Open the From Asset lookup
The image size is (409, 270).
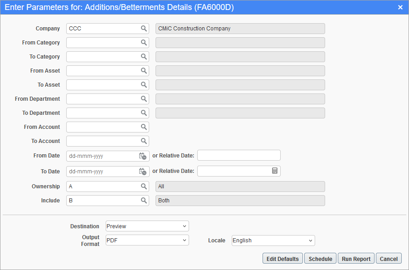(x=144, y=70)
